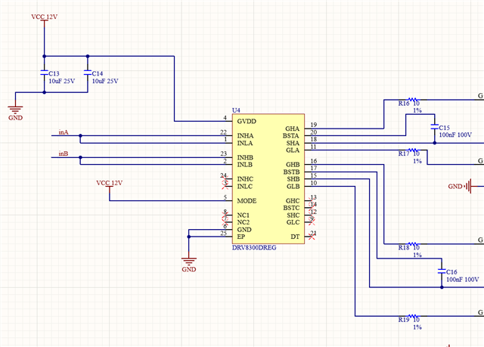Click the BSTB pin label
The width and height of the screenshot is (484, 347).
pyautogui.click(x=291, y=172)
